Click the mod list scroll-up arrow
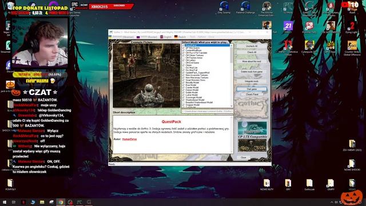The width and height of the screenshot is (366, 206). [232, 46]
